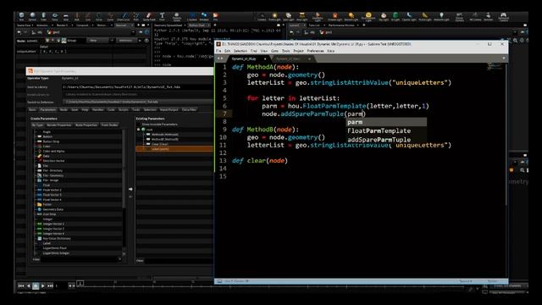Switch to Render Properties tab

(58, 125)
